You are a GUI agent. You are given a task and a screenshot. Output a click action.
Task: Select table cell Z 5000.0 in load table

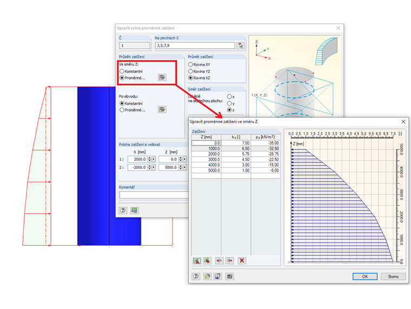(207, 170)
